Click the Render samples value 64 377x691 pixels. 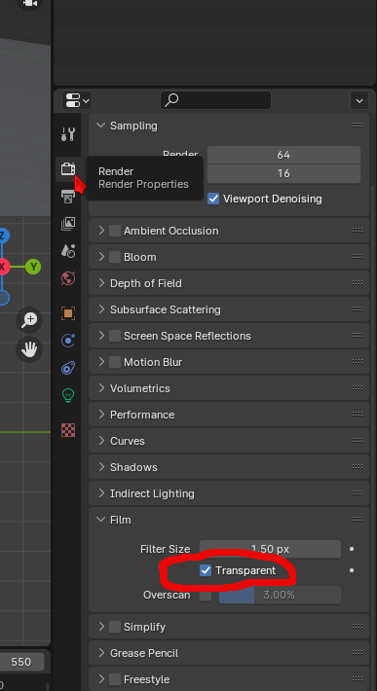coord(283,155)
